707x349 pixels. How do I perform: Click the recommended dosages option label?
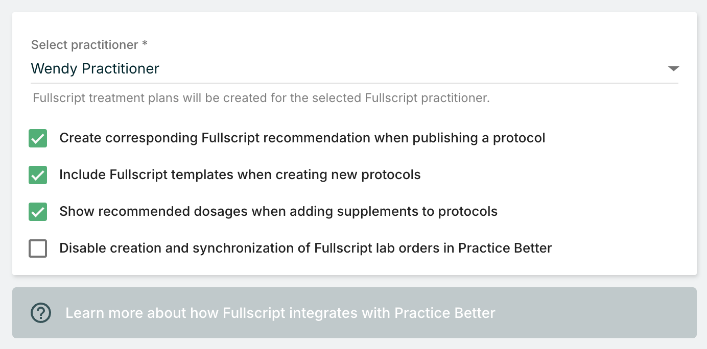278,211
